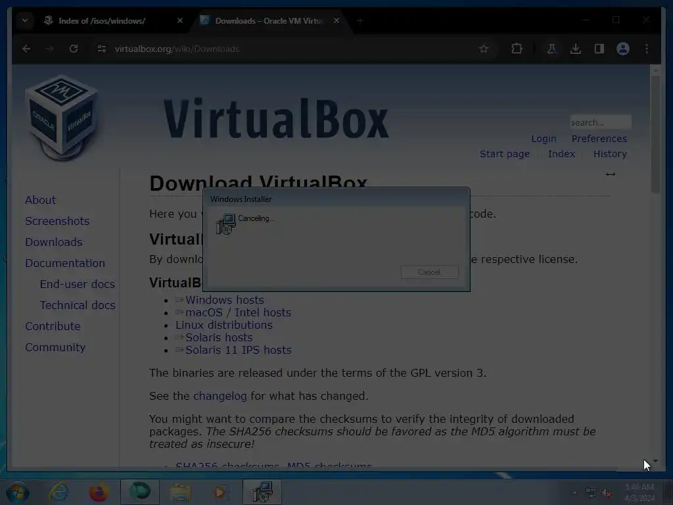
Task: Click the network tray icon
Action: click(591, 493)
